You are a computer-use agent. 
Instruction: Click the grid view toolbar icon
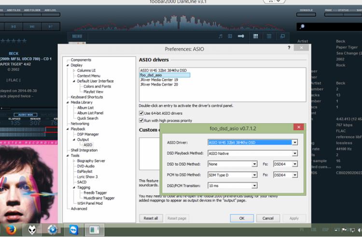pos(255,36)
